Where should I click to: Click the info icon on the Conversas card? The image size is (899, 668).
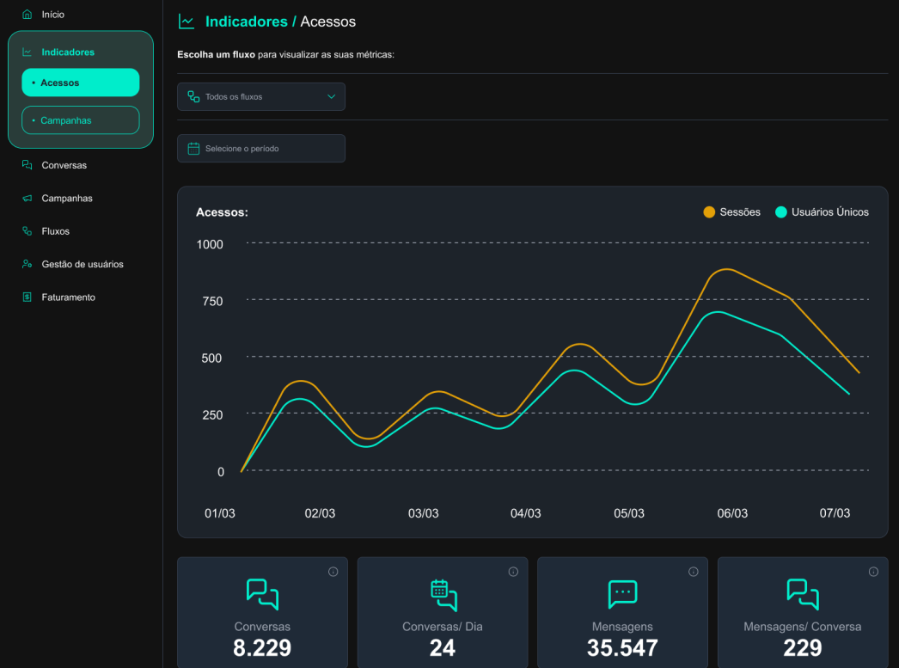(333, 571)
